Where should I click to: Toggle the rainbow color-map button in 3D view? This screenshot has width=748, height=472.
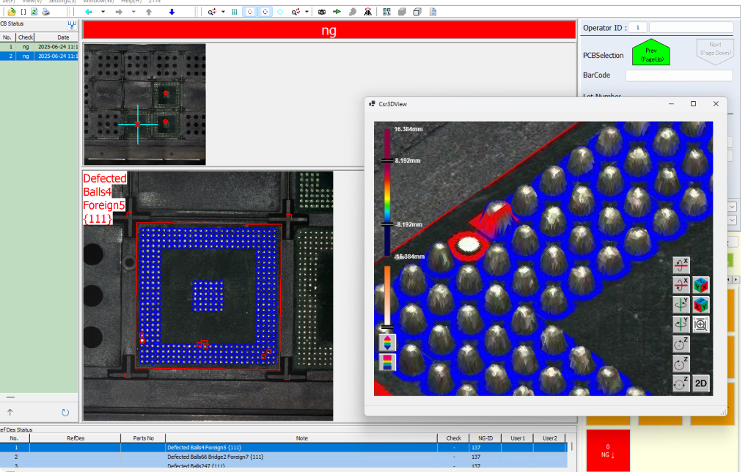click(386, 361)
